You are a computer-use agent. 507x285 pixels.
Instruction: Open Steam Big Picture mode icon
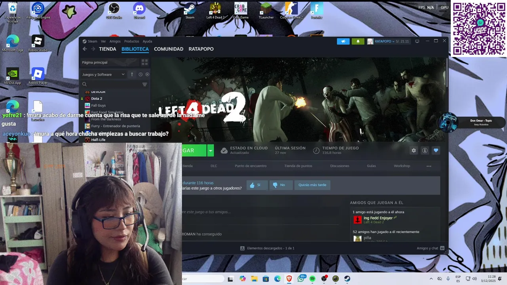coord(417,41)
